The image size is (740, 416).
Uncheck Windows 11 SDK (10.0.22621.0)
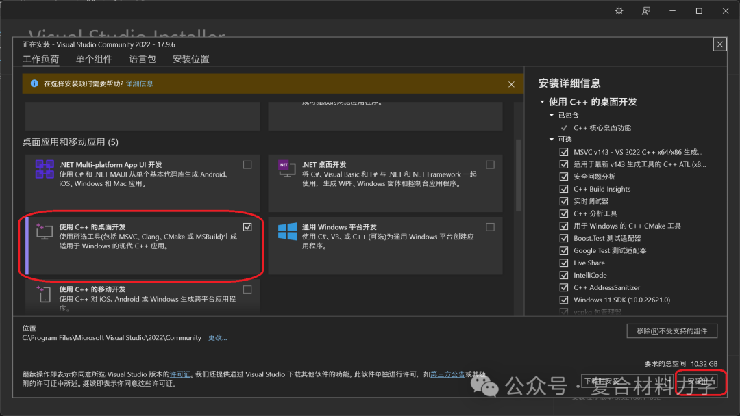pos(563,300)
